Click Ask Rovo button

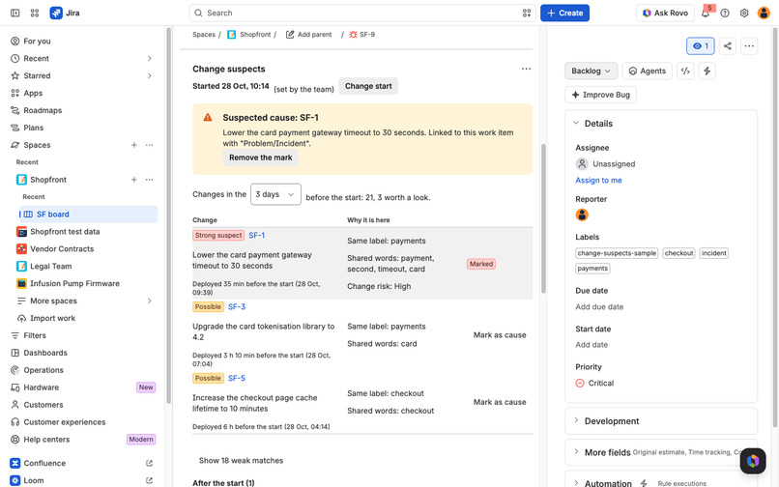[665, 13]
